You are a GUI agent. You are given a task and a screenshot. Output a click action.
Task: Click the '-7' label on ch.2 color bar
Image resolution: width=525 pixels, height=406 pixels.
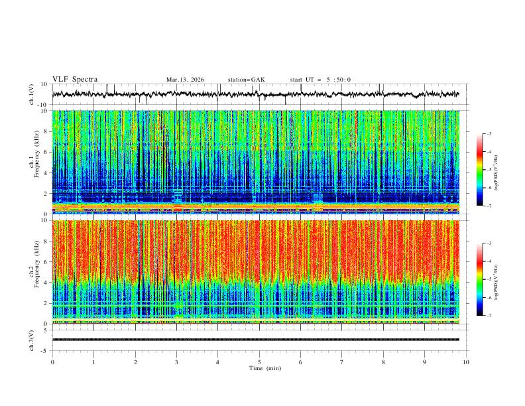coord(489,316)
